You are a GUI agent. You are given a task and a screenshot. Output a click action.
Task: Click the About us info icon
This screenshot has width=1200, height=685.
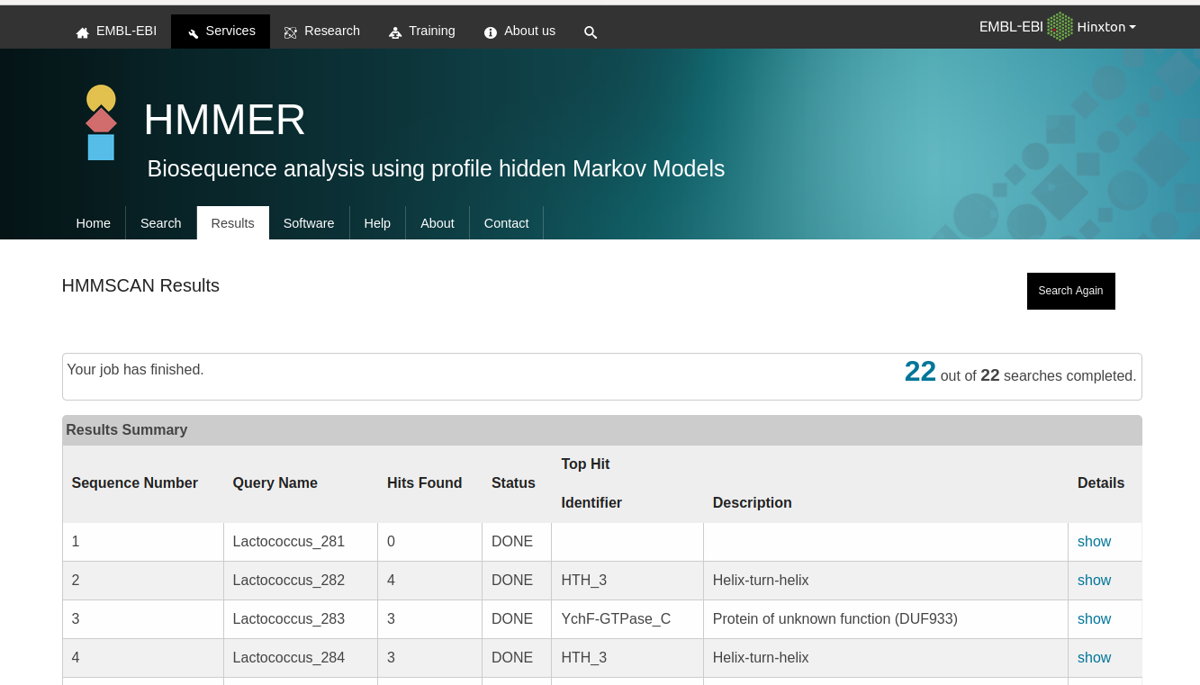click(x=491, y=32)
